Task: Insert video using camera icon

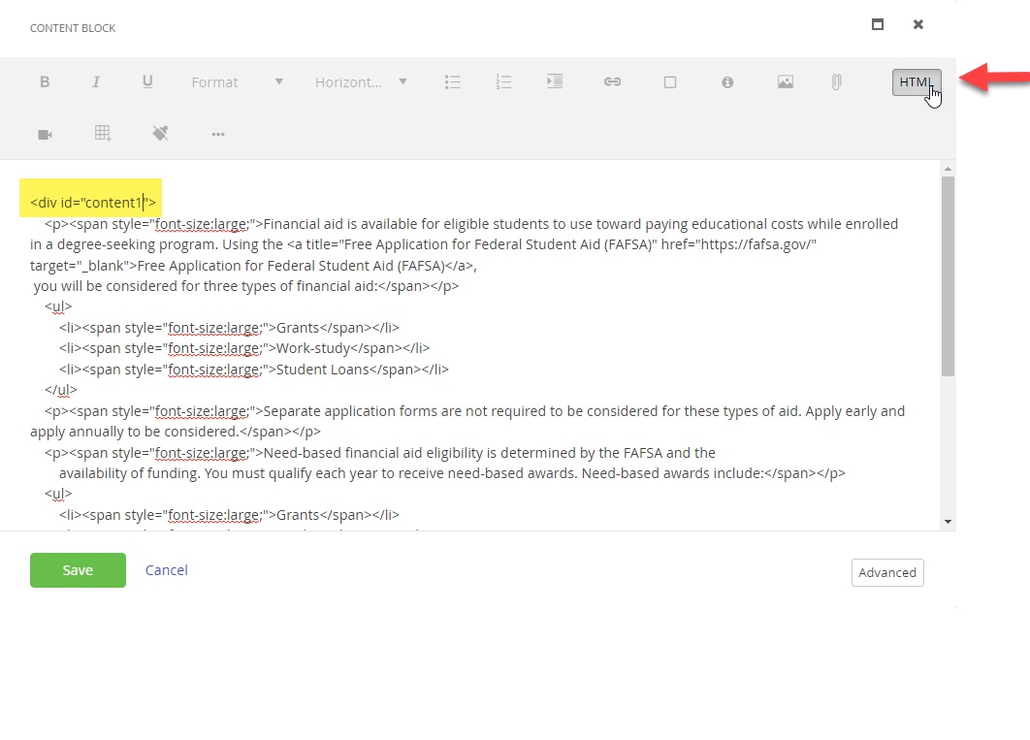Action: tap(45, 134)
